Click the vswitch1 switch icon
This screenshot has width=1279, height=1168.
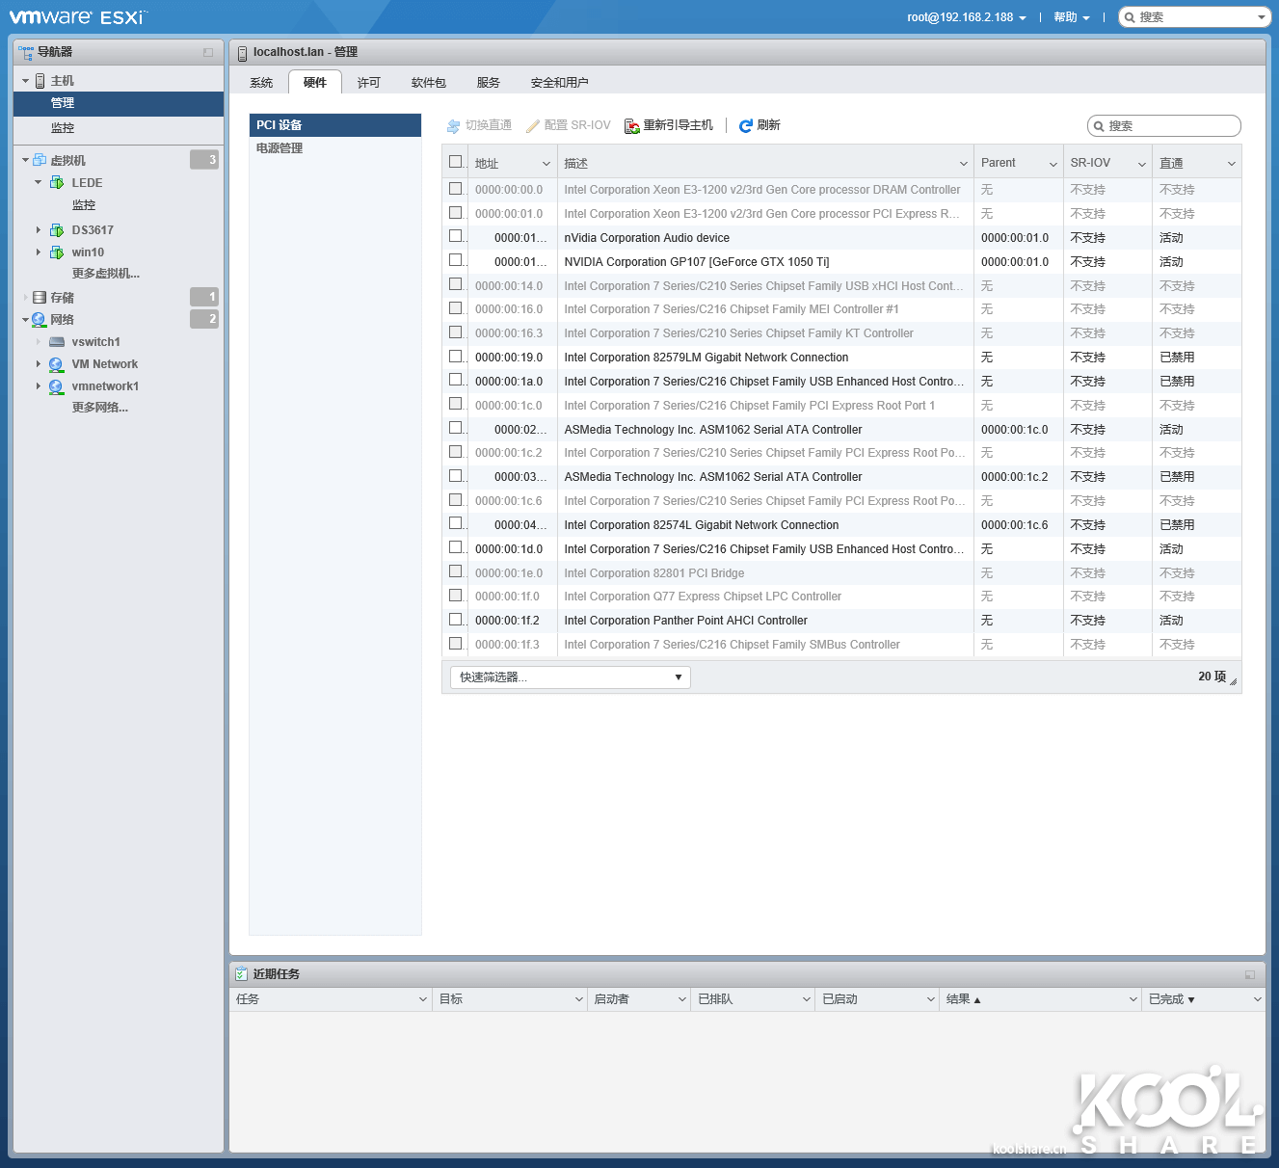[x=57, y=342]
